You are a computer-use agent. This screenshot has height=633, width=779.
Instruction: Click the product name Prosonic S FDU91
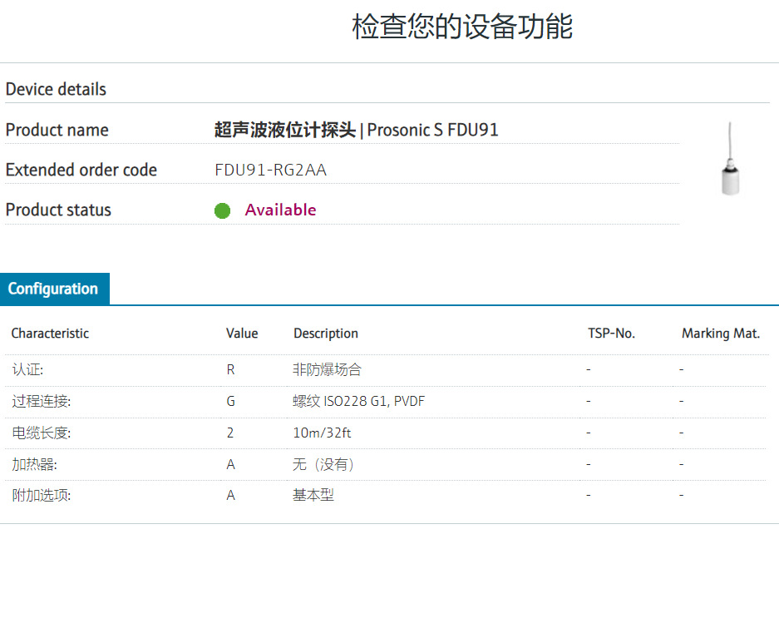tap(356, 131)
